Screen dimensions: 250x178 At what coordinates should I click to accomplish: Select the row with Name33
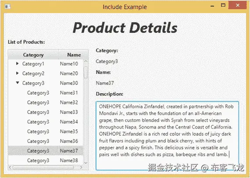tap(46, 112)
